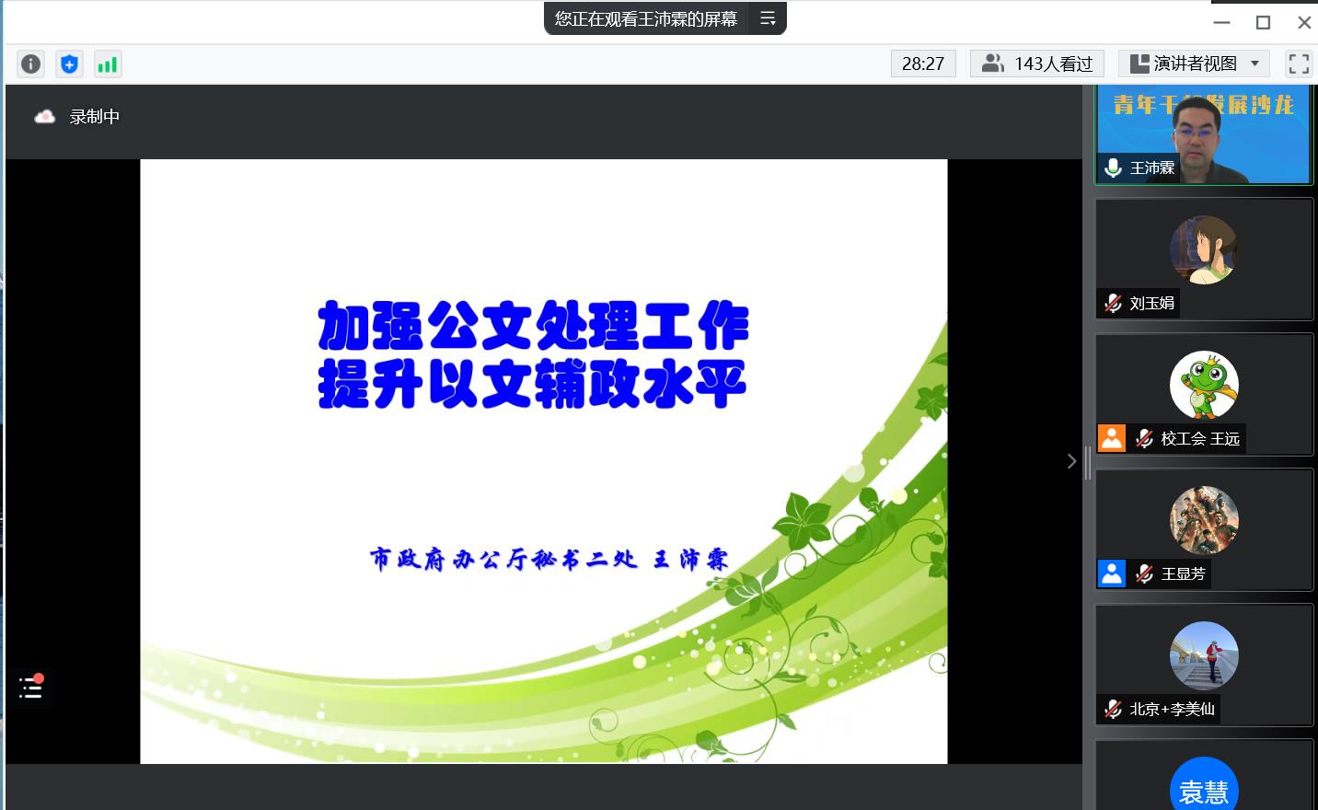Click the cloud recording icon
This screenshot has width=1318, height=810.
44,117
